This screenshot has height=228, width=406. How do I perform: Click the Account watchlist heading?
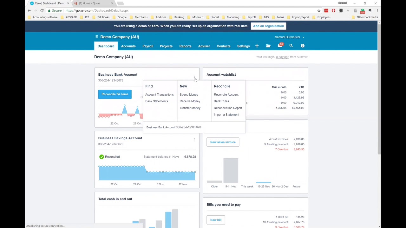pyautogui.click(x=221, y=74)
